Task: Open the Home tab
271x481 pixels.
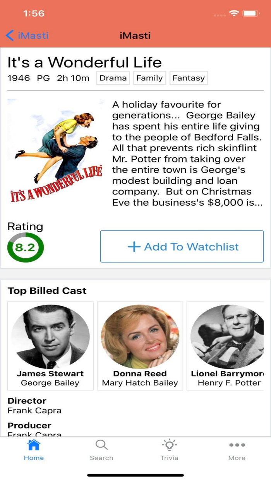Action: pos(34,450)
